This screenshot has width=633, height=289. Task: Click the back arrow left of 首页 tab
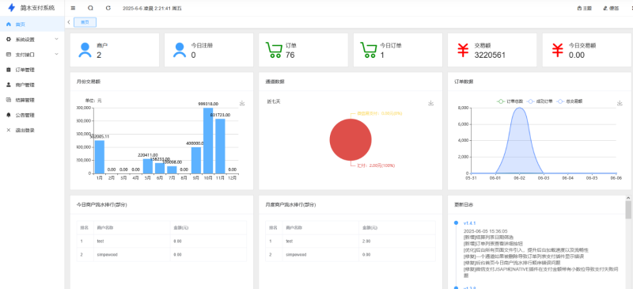click(x=69, y=22)
